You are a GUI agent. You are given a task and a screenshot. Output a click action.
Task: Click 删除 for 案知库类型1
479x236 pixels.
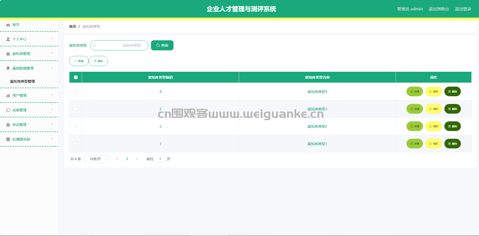tap(452, 144)
